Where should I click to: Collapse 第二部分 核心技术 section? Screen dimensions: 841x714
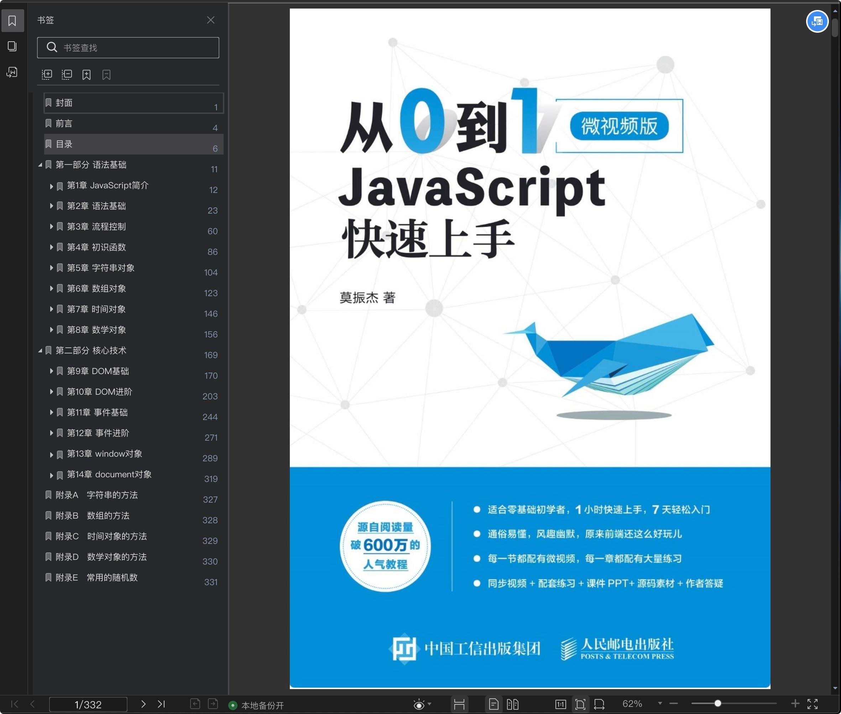pos(40,351)
